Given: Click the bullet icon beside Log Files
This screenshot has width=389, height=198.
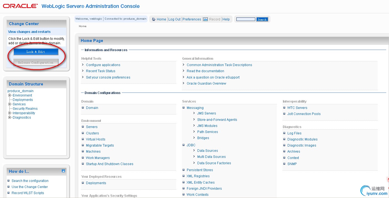Looking at the screenshot, I should [284, 133].
